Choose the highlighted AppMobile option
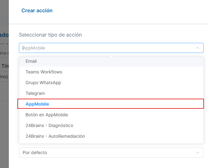Screen dimensions: 209x168 coord(111,104)
